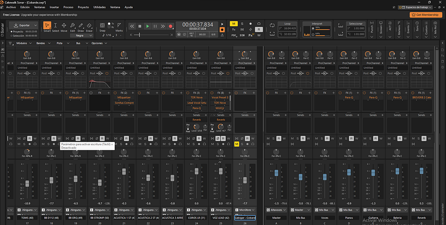Click the main timecode display
Viewport: 446px width, 225px height.
coord(197,25)
